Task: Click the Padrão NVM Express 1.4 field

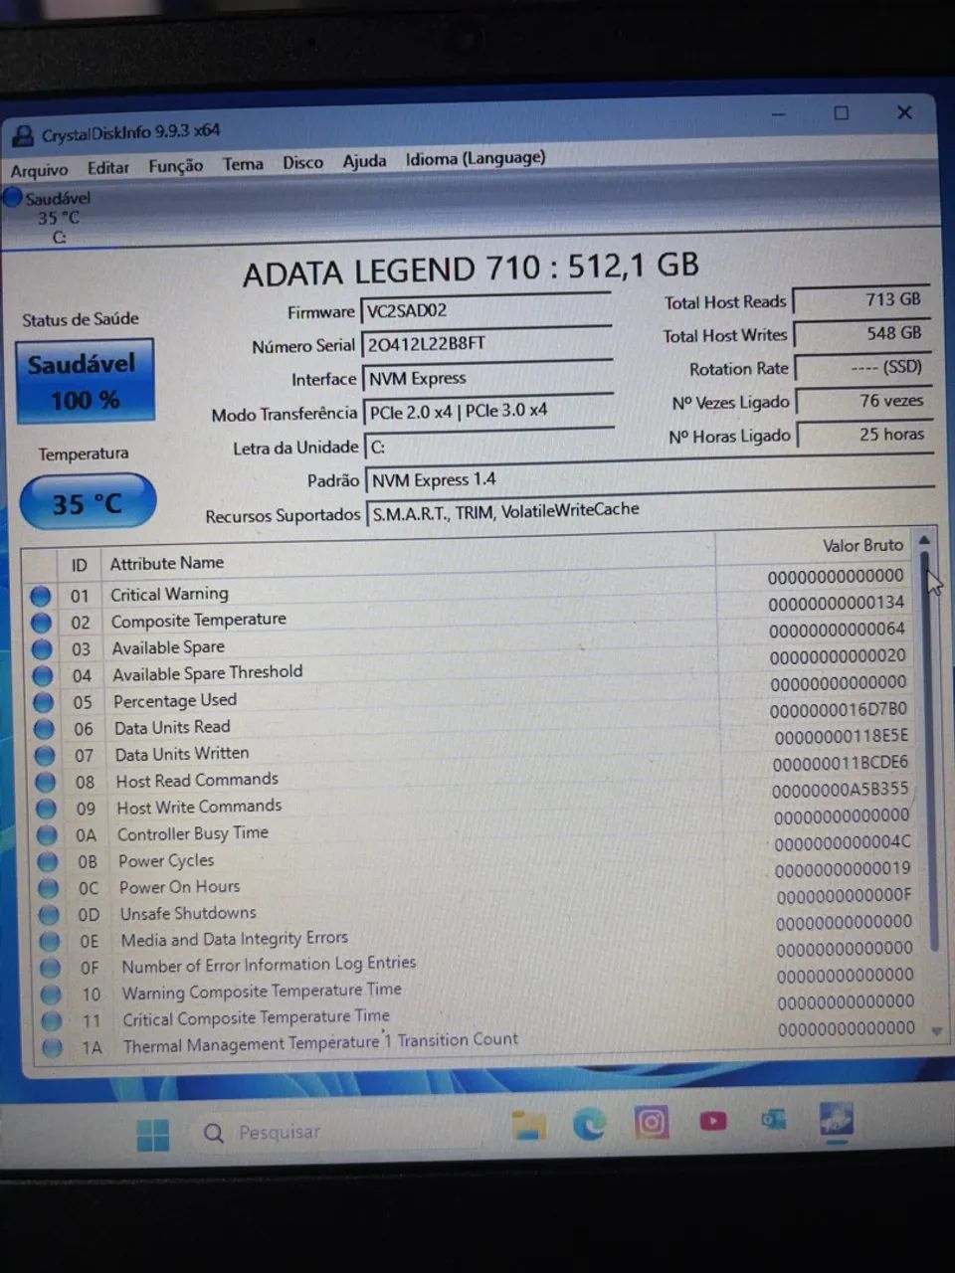Action: click(650, 477)
